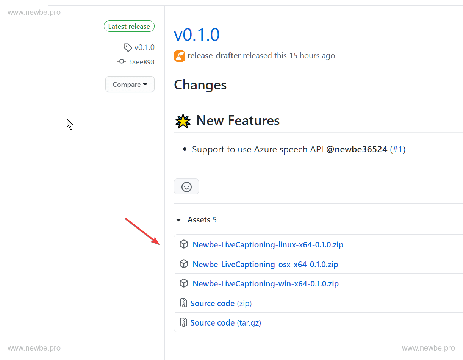Viewport: 463px width, 360px height.
Task: Collapse the Assets section triangle
Action: tap(178, 220)
